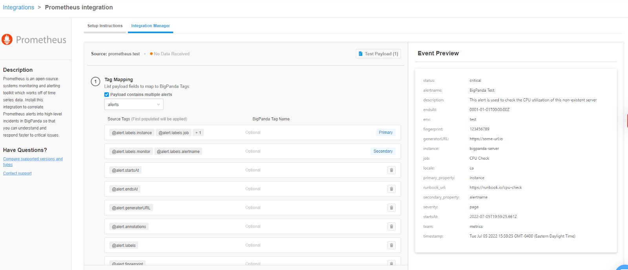Click the status value critical
The height and width of the screenshot is (270, 628).
[475, 81]
